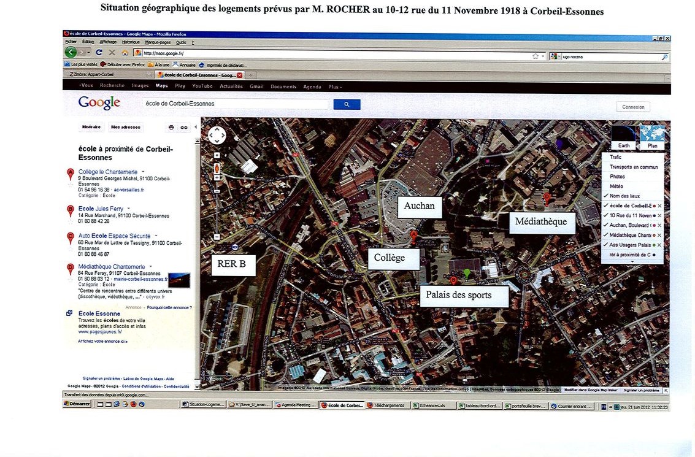Uncheck the école de Corbeil-E layer

coord(605,205)
